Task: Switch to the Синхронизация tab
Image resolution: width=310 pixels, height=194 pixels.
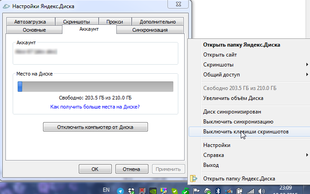Action: pos(150,30)
